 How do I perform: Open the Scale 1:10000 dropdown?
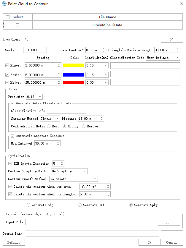tap(35, 50)
